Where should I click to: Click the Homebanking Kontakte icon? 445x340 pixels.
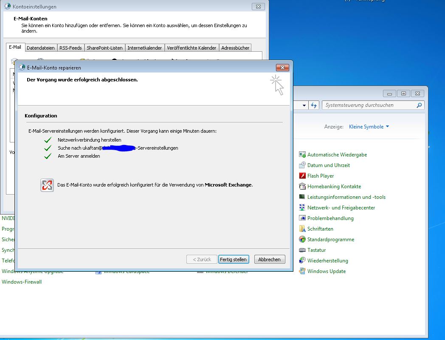tap(302, 187)
